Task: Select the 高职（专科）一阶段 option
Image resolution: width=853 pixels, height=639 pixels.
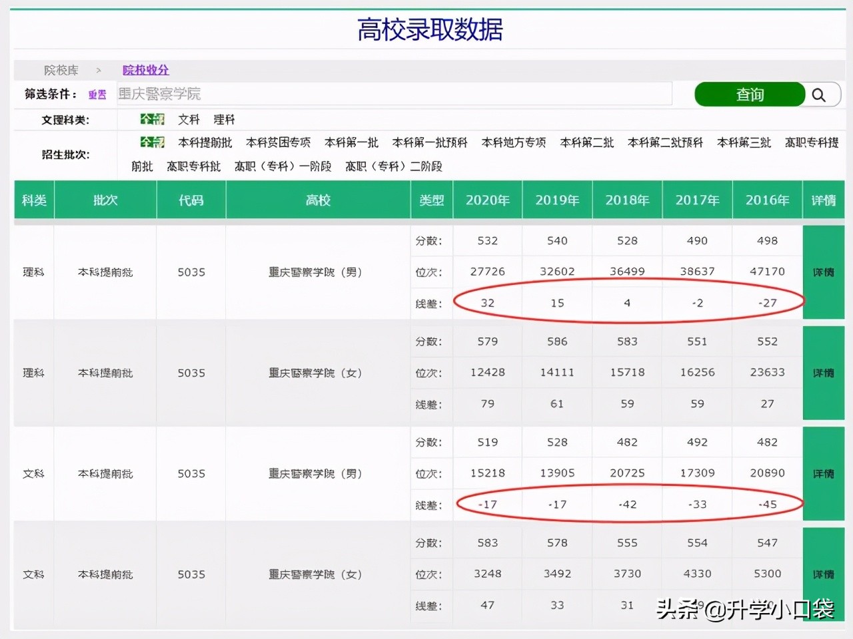Action: [x=283, y=166]
